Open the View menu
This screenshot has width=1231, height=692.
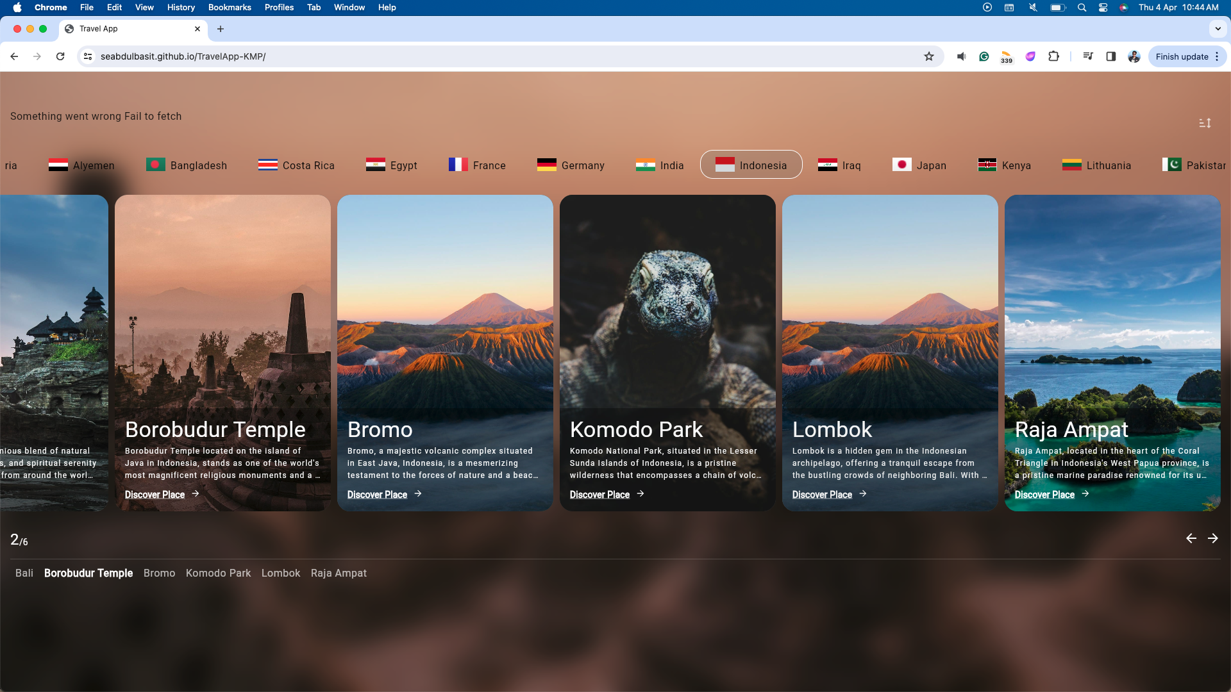[144, 8]
